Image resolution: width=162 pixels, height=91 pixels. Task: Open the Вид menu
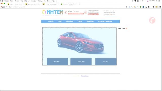click(x=22, y=1)
